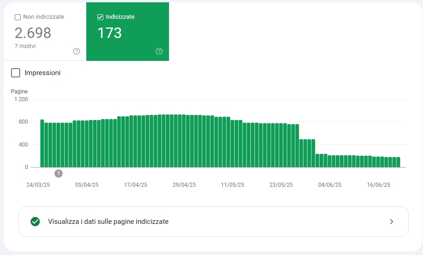Viewport: 423px width, 255px height.
Task: Uncheck the Indicizzate checkbox
Action: tap(100, 17)
